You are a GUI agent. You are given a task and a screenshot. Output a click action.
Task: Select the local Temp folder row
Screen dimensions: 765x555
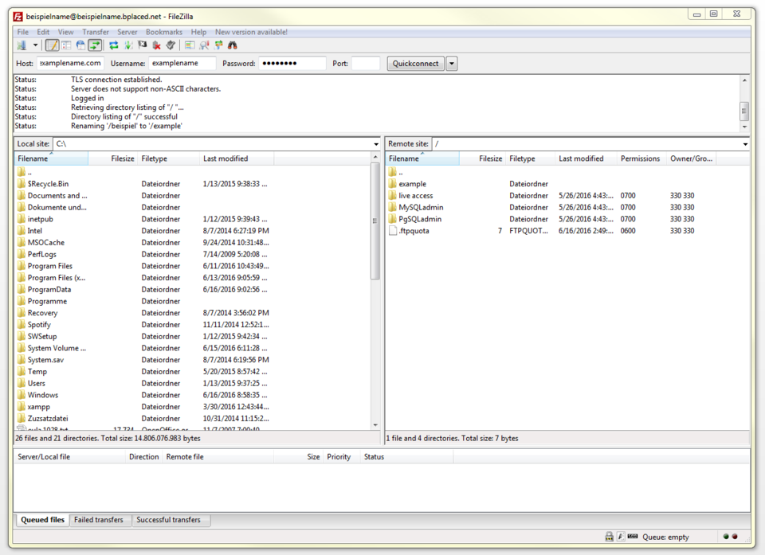tap(193, 372)
